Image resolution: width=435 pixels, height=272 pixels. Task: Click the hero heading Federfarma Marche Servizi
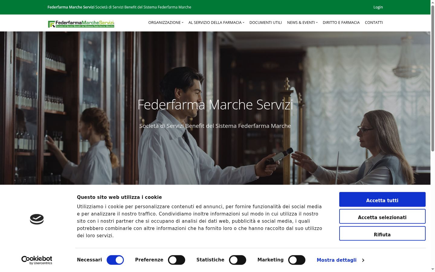[x=215, y=105]
